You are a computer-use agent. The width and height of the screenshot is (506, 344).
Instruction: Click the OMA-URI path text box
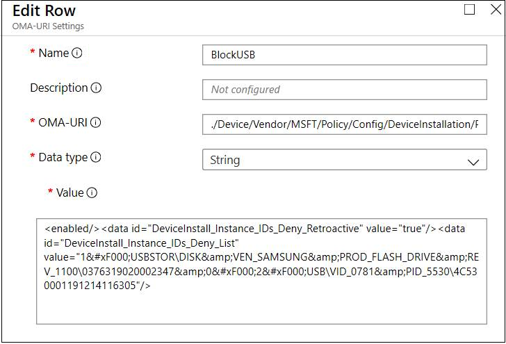[x=344, y=124]
